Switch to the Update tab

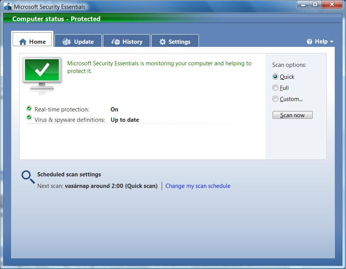78,42
